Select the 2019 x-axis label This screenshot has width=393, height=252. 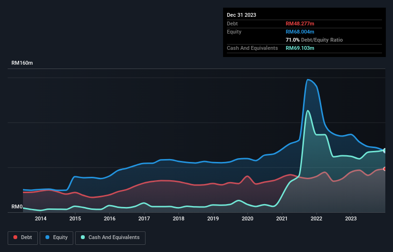[213, 218]
